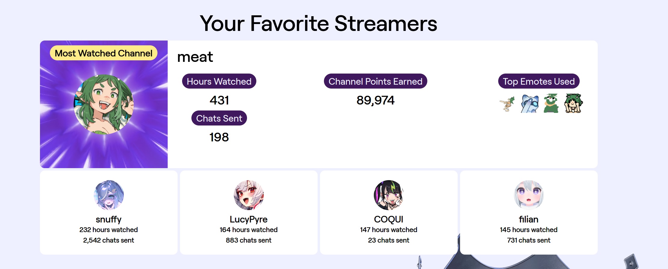Click the Your Favorite Streamers heading
Viewport: 668px width, 269px height.
(319, 23)
